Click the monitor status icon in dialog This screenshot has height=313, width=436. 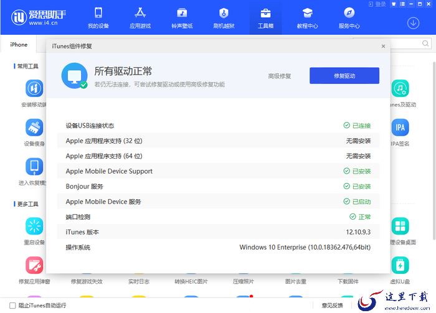pos(75,75)
